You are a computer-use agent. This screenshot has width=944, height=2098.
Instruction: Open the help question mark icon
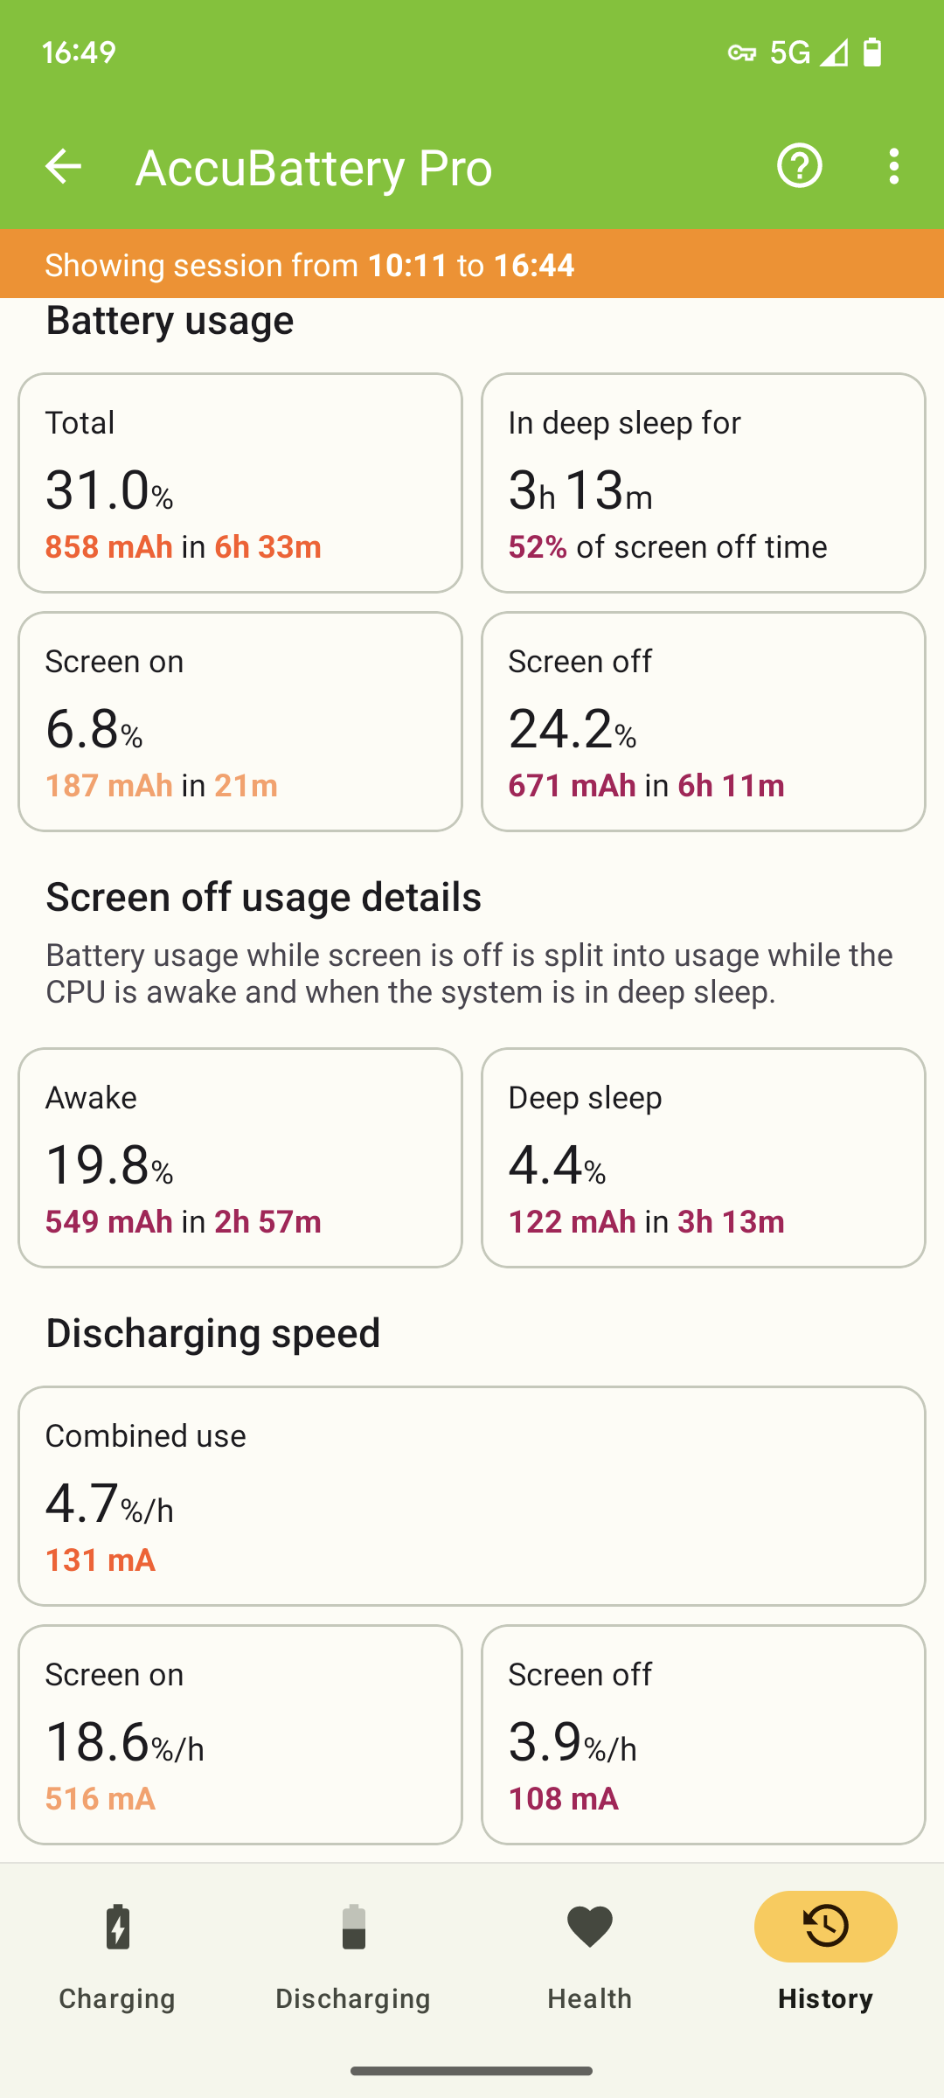pyautogui.click(x=800, y=166)
